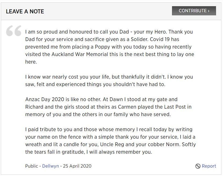Screen dimensions: 223x177
Task: Open the Dellwyn author link
Action: coord(50,166)
